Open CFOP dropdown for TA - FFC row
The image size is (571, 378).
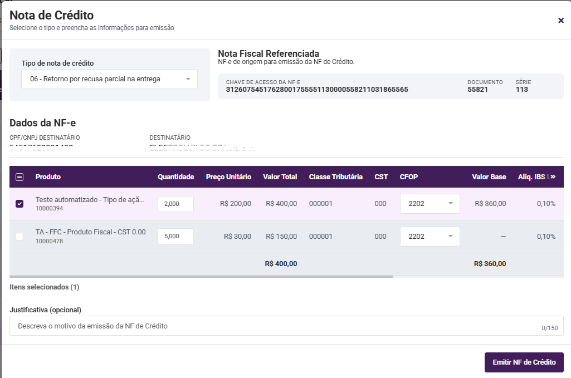(x=430, y=237)
